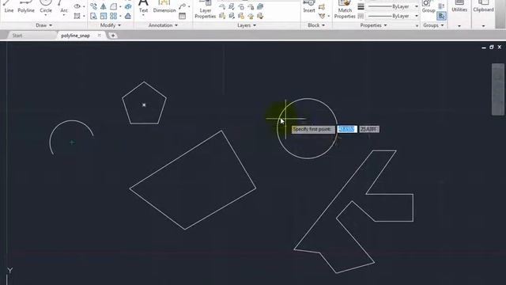This screenshot has width=506, height=285.
Task: Add a new drawing tab
Action: (x=113, y=36)
